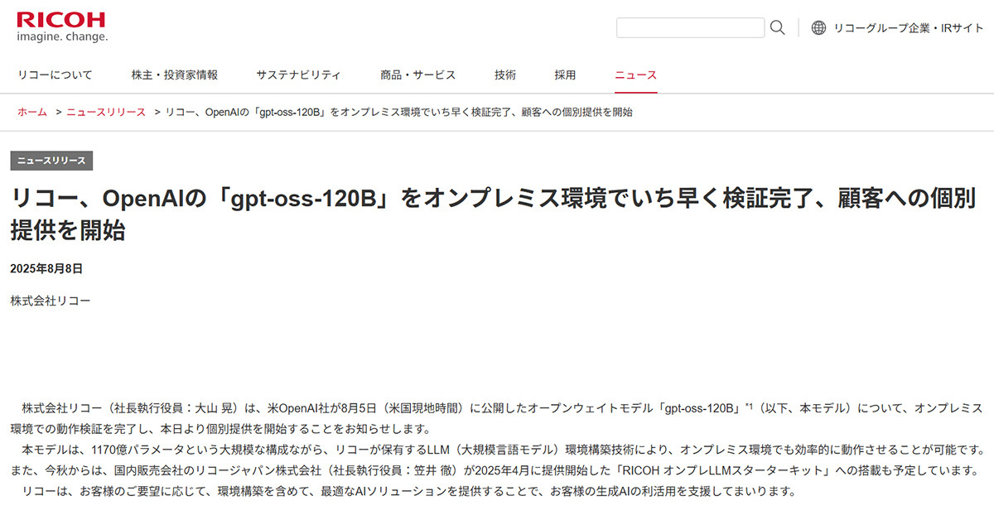Focus the site search text box
This screenshot has height=520, width=994.
690,27
